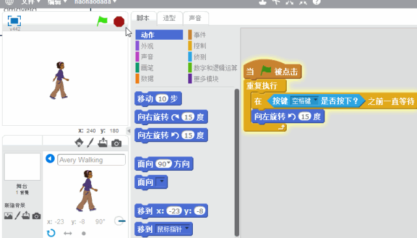417x238 pixels.
Task: Click the 移动 10 步 block in the palette
Action: coord(158,98)
